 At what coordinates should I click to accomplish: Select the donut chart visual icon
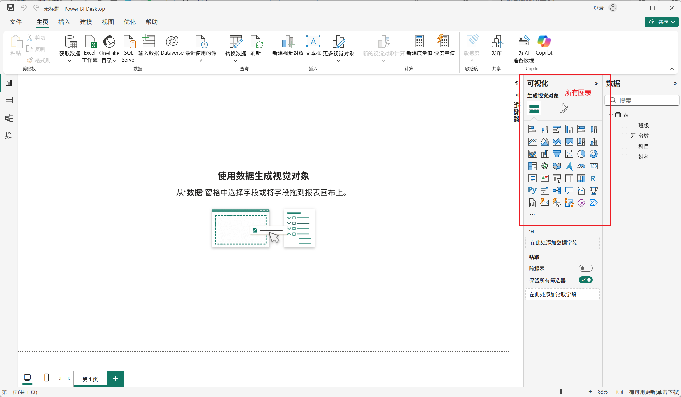pos(593,154)
